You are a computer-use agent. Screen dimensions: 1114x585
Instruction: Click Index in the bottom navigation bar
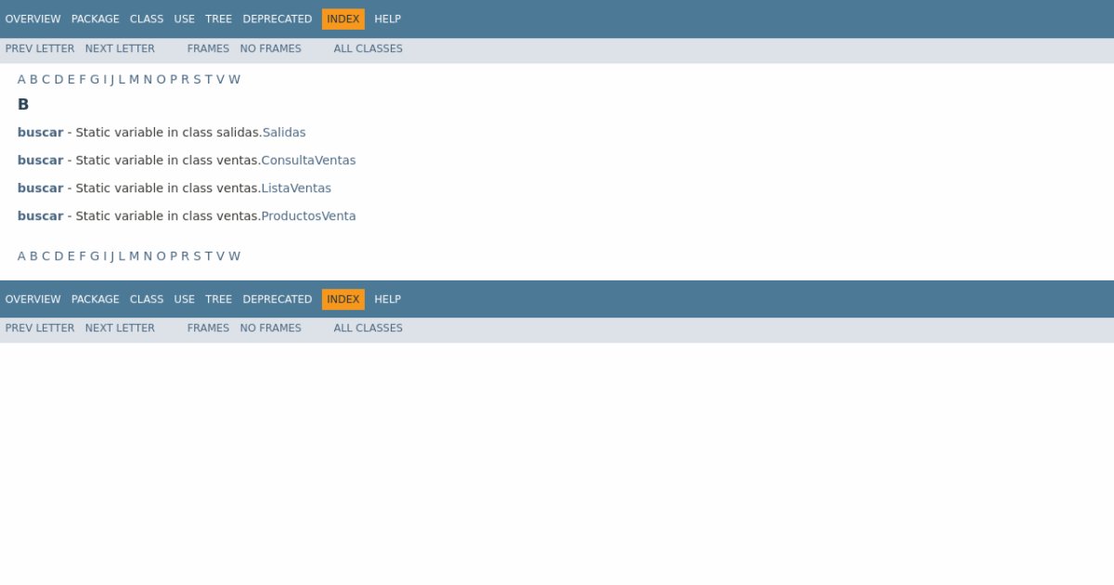343,299
